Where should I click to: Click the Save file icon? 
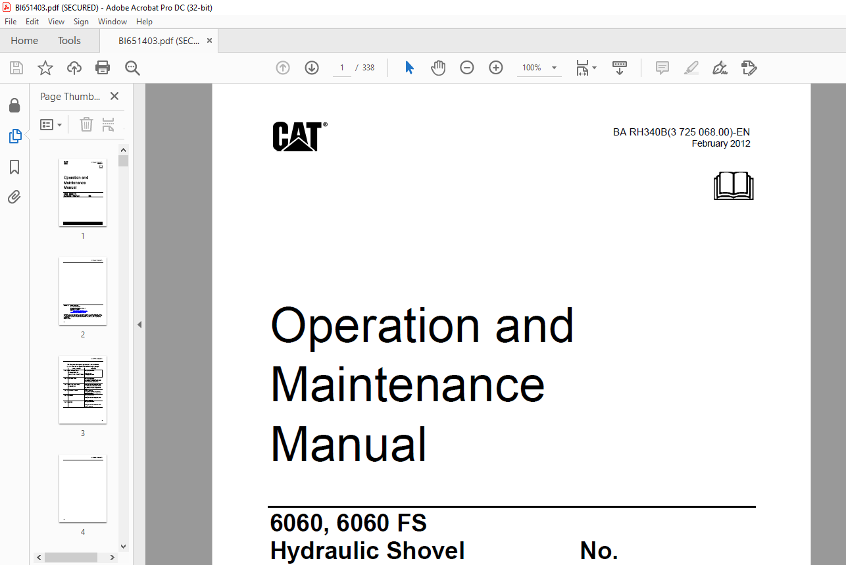click(x=16, y=68)
